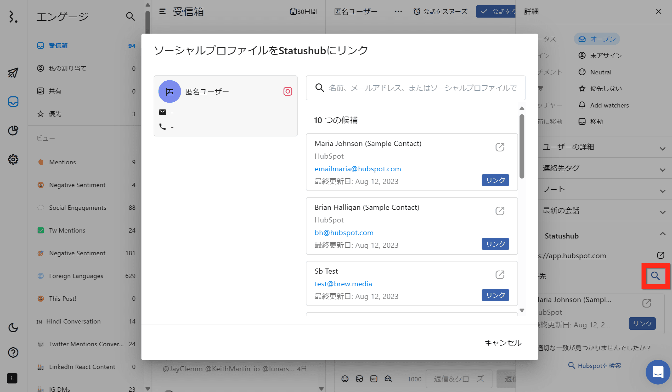The image size is (672, 392).
Task: Open Maria Johnson contact in new window
Action: [500, 147]
